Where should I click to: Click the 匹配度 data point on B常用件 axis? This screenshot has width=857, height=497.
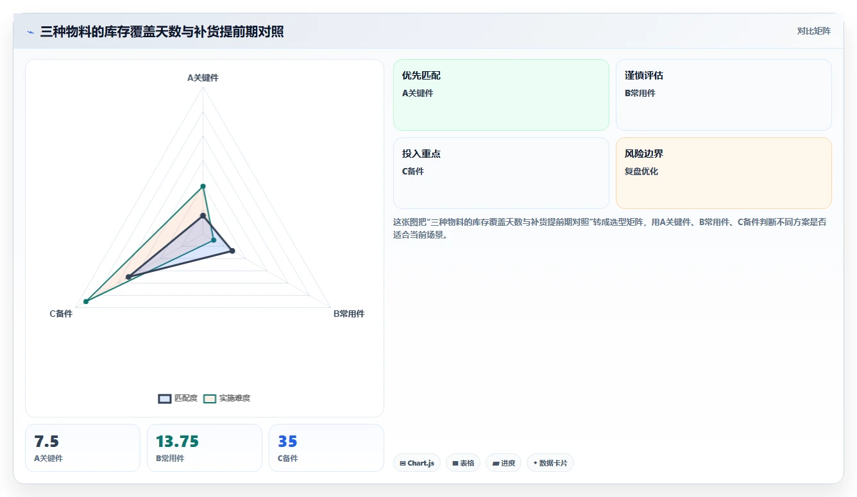(x=232, y=251)
